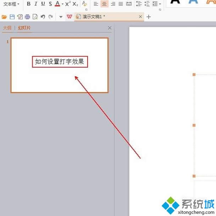Select slide 1 thumbnail

pos(60,65)
